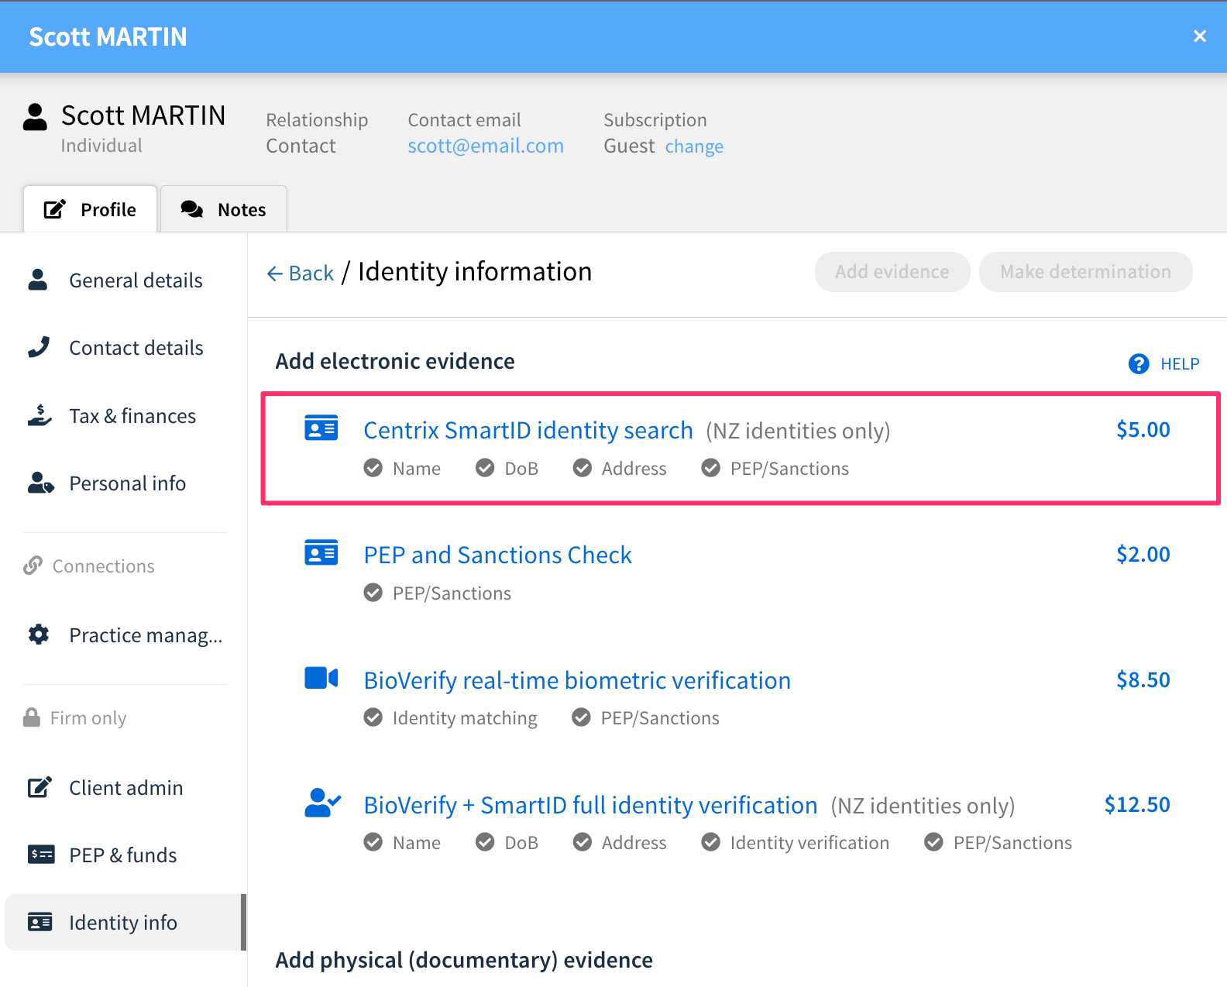Click the BioVerify video camera icon
The image size is (1227, 987).
[x=321, y=678]
